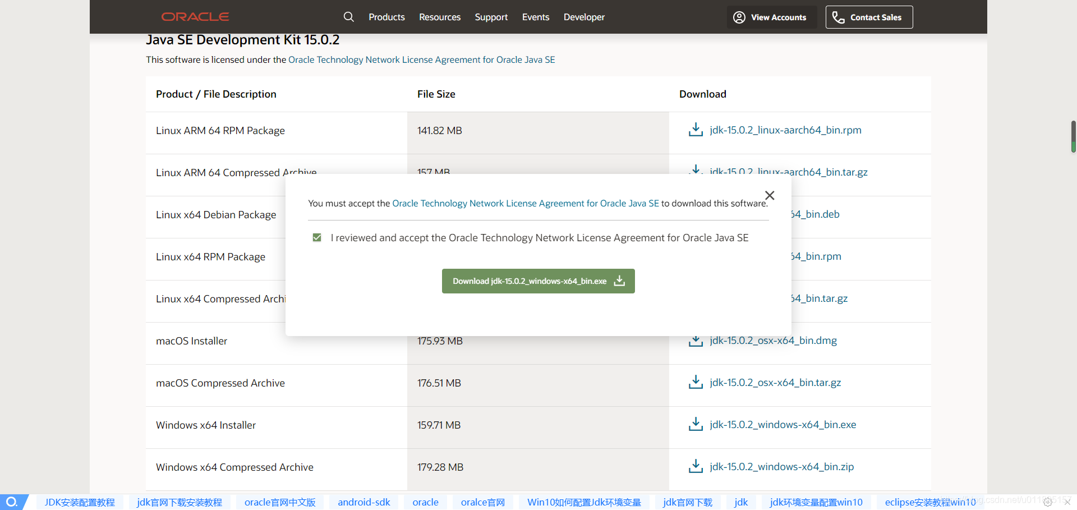Click download icon for osx-x64 tar.gz

696,382
